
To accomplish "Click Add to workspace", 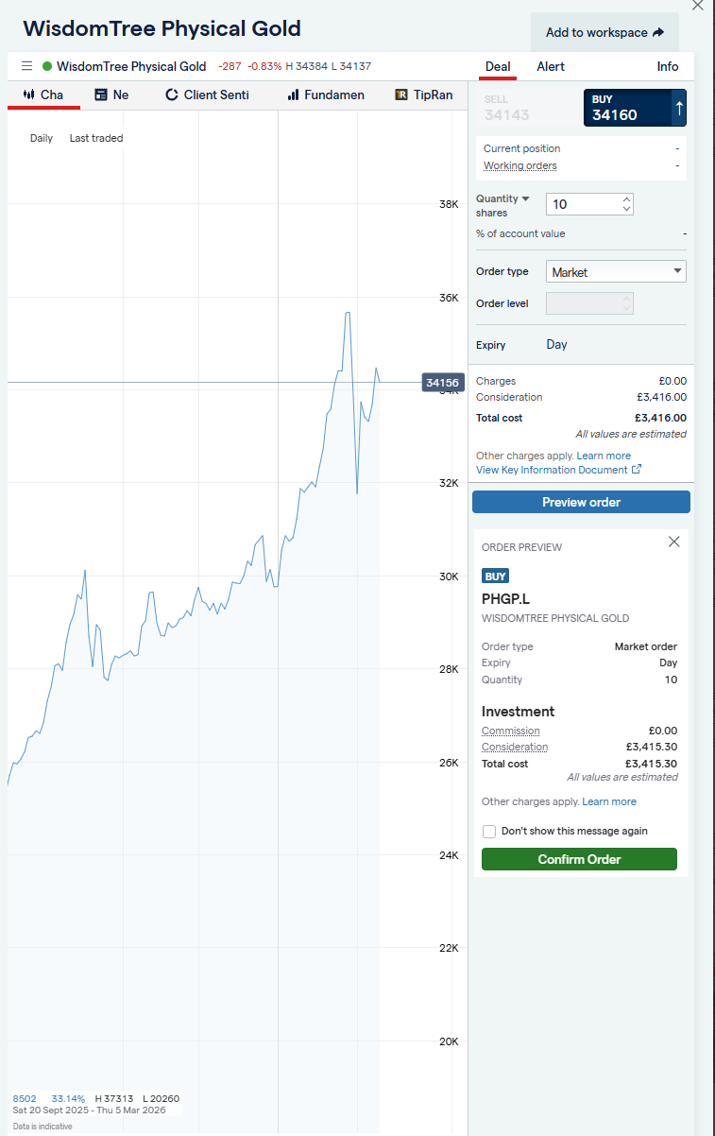I will [604, 31].
